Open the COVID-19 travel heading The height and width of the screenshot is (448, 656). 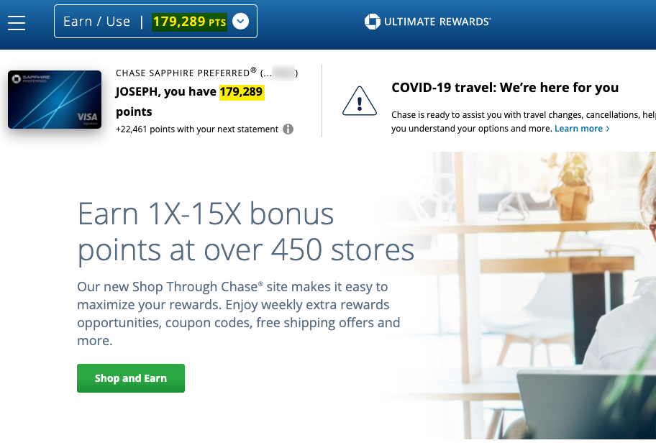point(505,88)
